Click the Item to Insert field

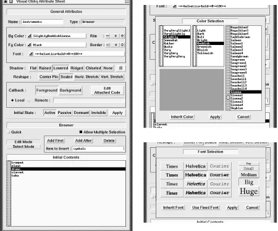(98, 148)
